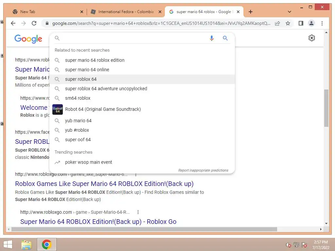This screenshot has width=335, height=251.
Task: Click the muted speaker tray icon
Action: click(289, 245)
